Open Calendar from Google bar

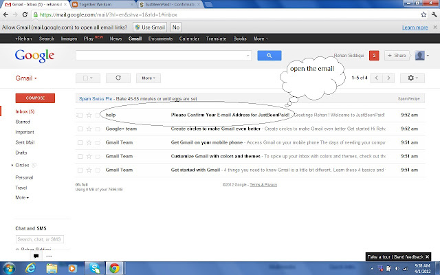pyautogui.click(x=189, y=38)
